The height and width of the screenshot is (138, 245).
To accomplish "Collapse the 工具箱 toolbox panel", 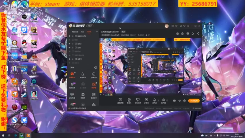I will click(96, 67).
